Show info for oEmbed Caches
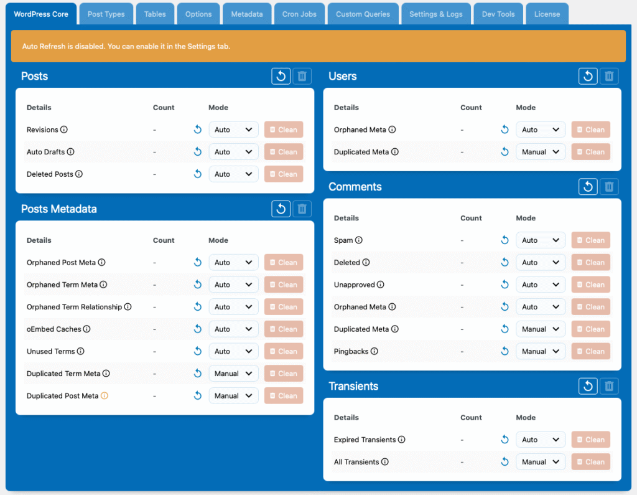This screenshot has width=637, height=495. click(x=87, y=329)
